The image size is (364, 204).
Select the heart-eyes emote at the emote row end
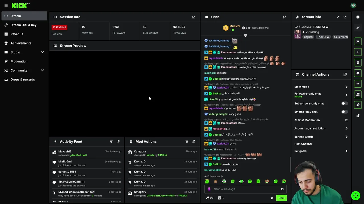(x=284, y=181)
